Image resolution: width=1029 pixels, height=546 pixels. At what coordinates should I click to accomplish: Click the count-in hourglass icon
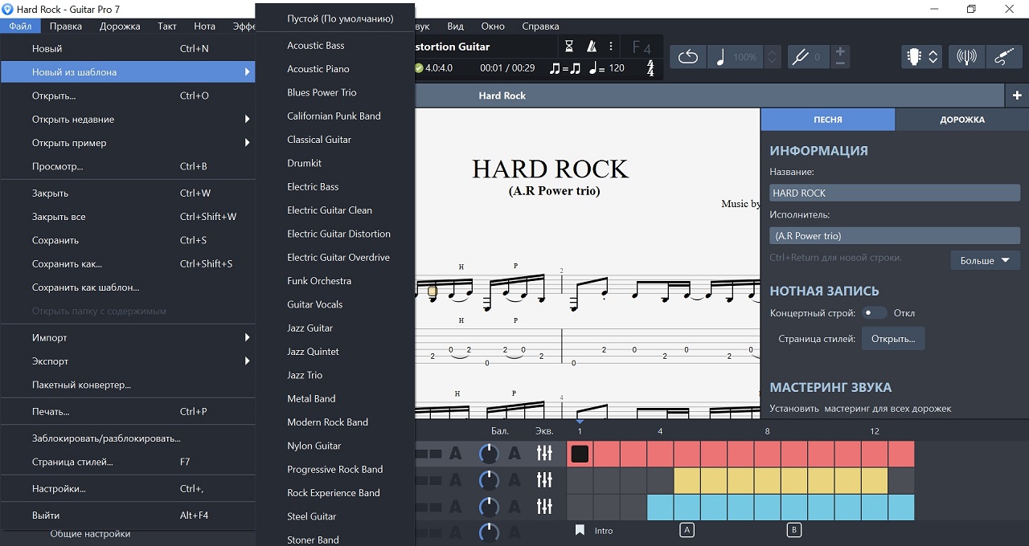coord(569,47)
